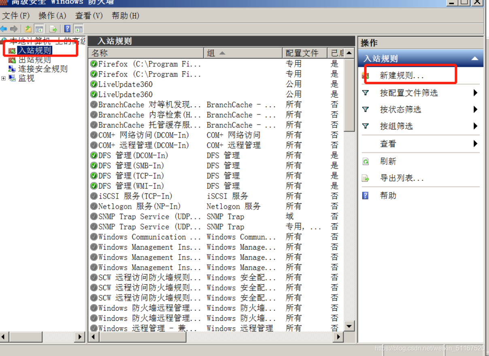Click the 名称 column header

point(146,53)
